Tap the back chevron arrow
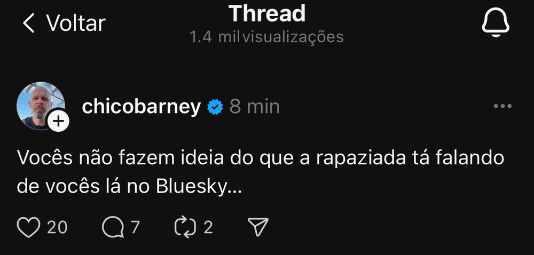This screenshot has height=255, width=534. tap(29, 23)
